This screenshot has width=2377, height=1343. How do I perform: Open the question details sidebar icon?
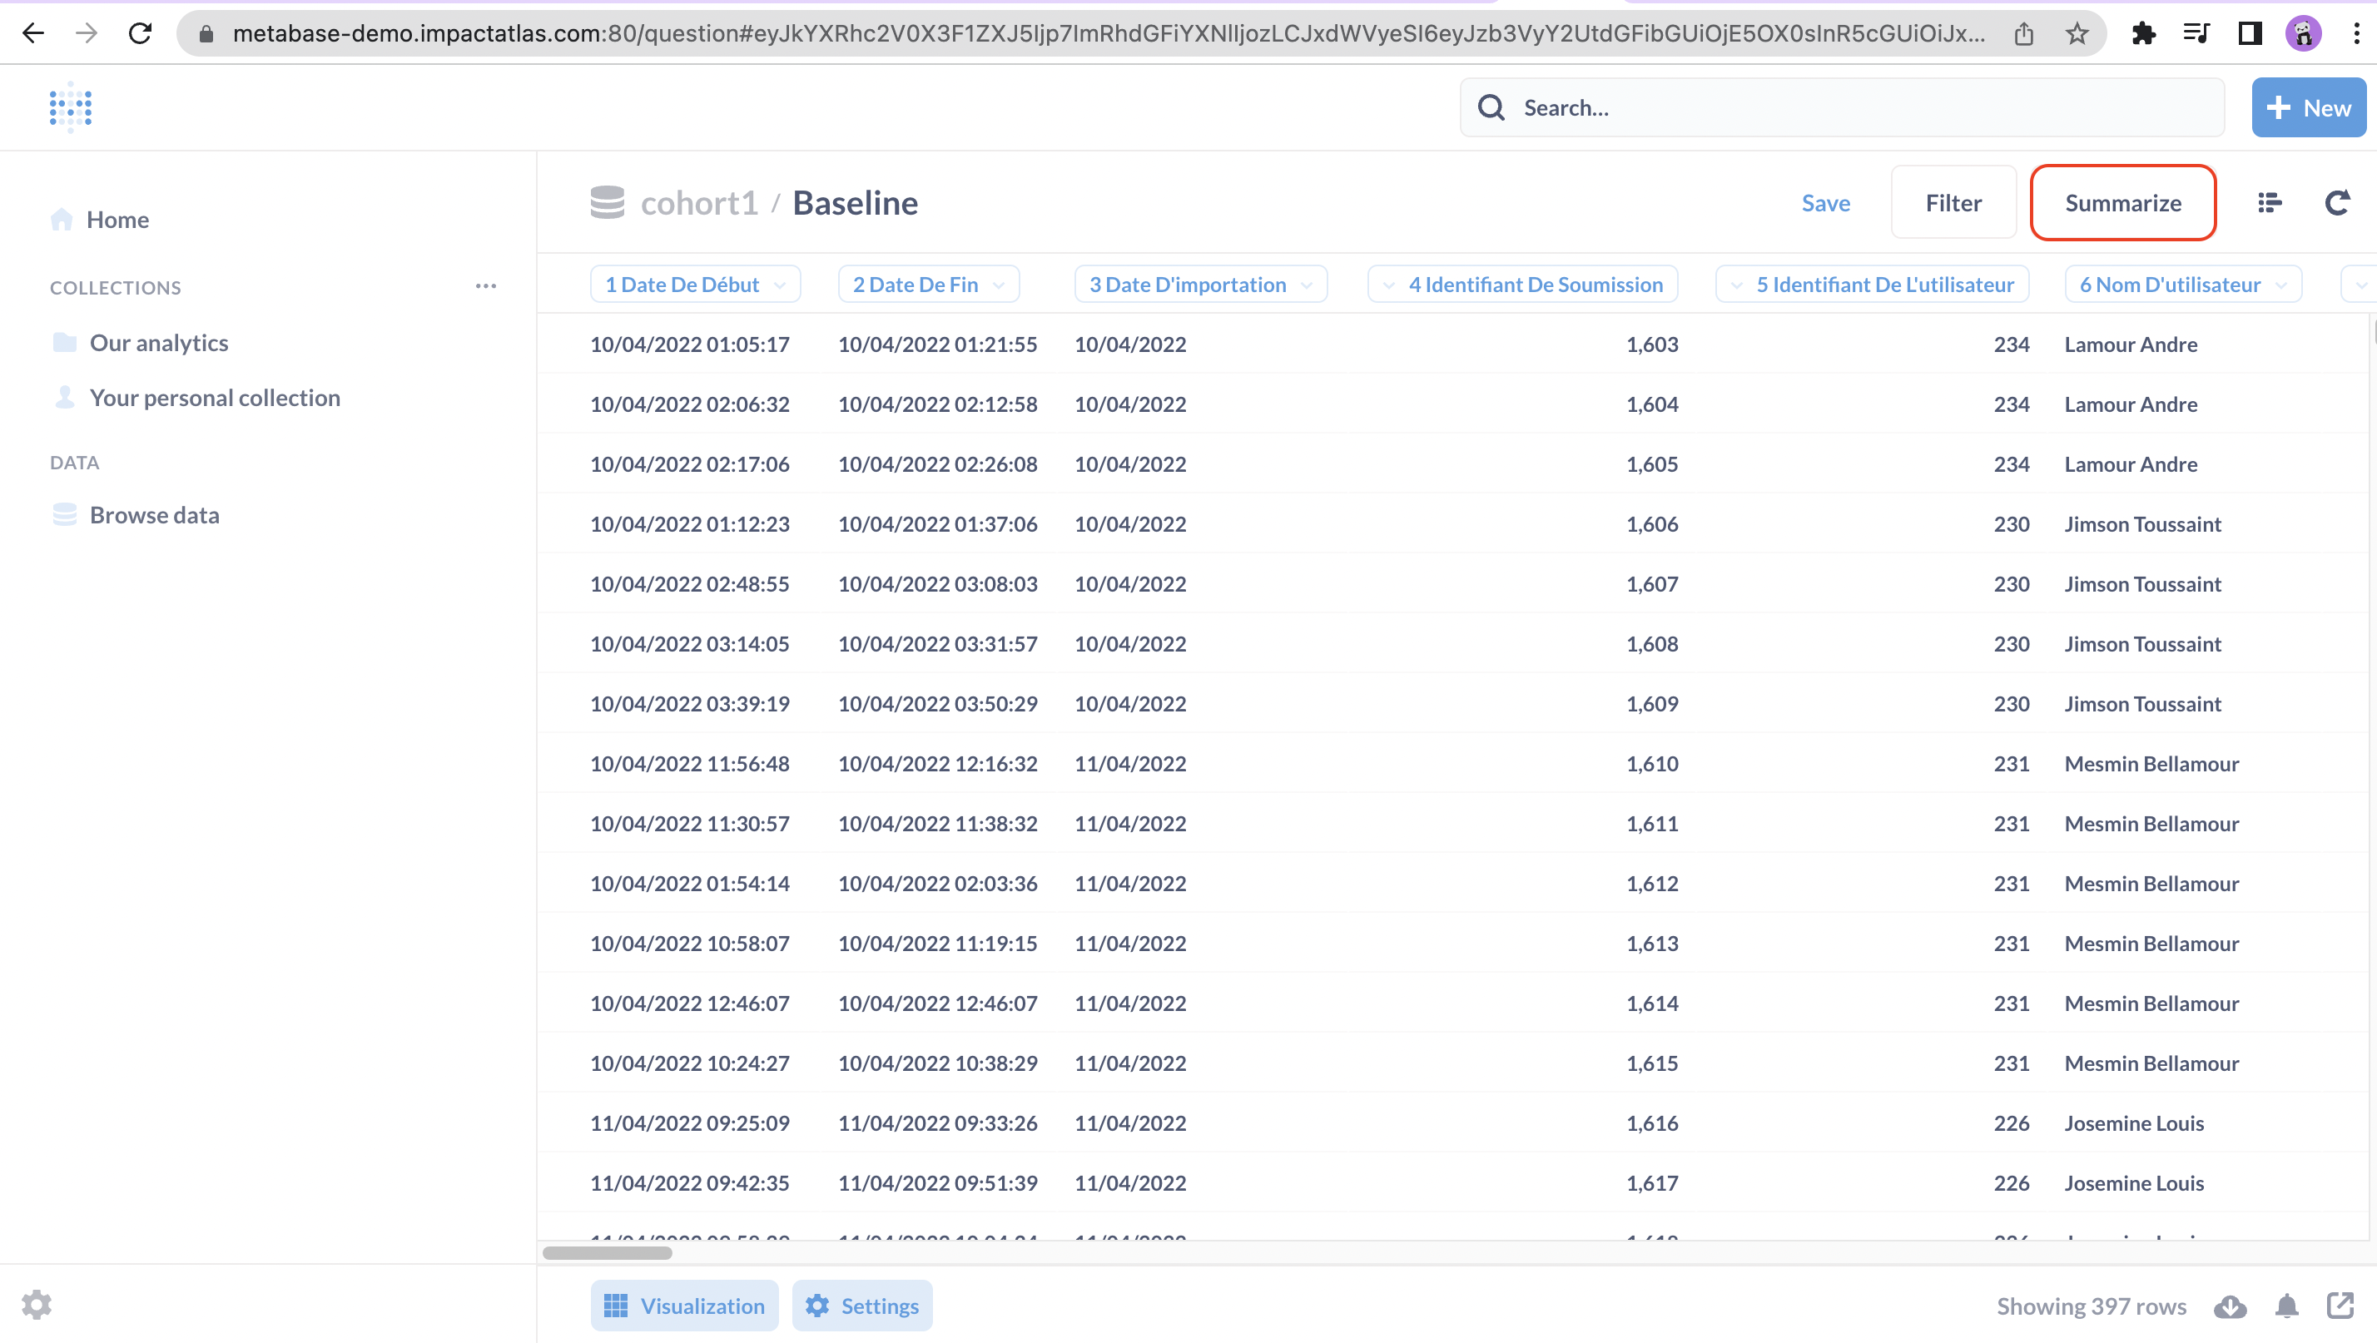(2269, 202)
